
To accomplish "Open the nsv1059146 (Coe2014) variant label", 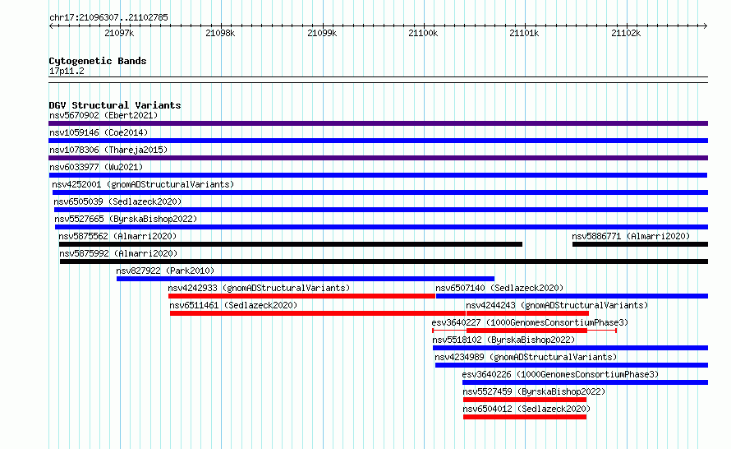I will pos(99,132).
